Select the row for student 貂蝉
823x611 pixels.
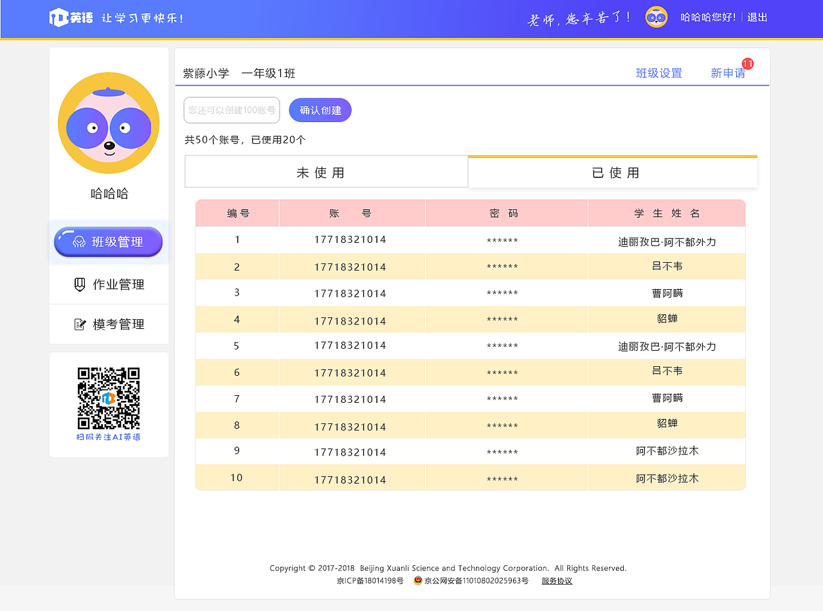click(x=667, y=319)
